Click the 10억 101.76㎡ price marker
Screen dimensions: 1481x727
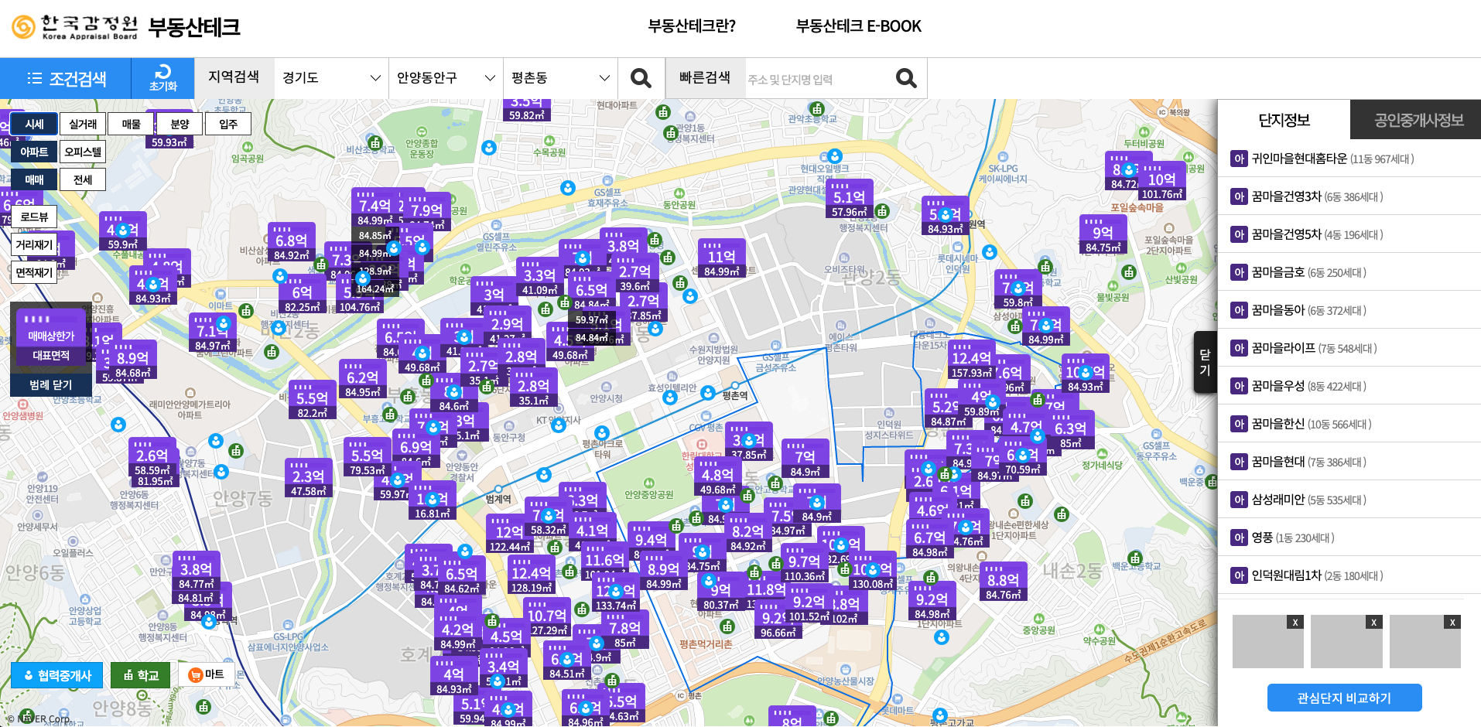(x=1162, y=182)
